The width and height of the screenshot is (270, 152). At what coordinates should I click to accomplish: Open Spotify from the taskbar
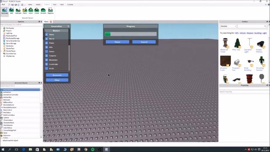pyautogui.click(x=93, y=149)
